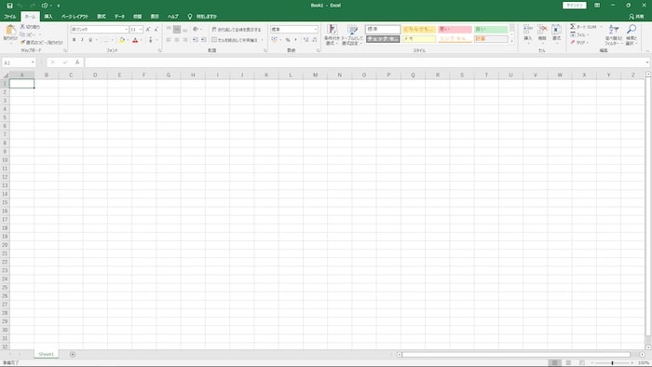
Task: Apply the green Good cell style
Action: (491, 29)
